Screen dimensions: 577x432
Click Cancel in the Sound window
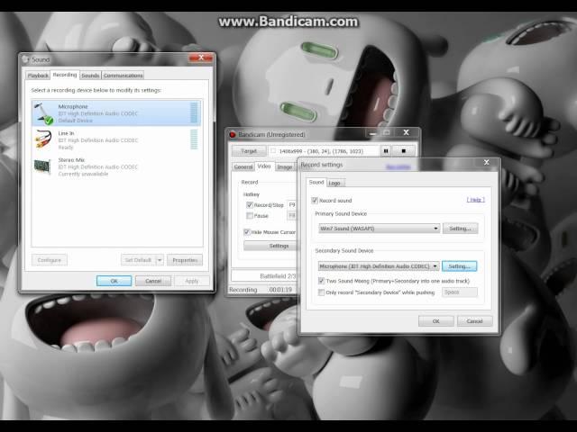point(153,281)
